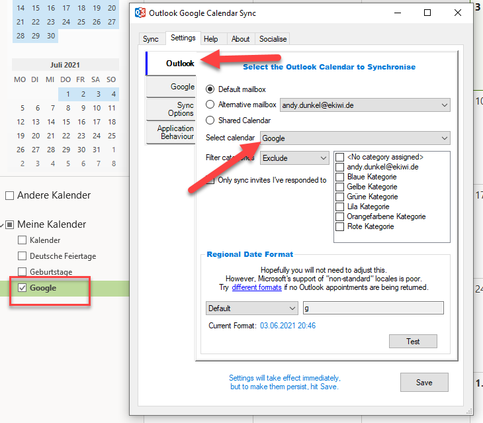This screenshot has height=423, width=483.
Task: Open the Sync Options side tab
Action: pos(171,109)
